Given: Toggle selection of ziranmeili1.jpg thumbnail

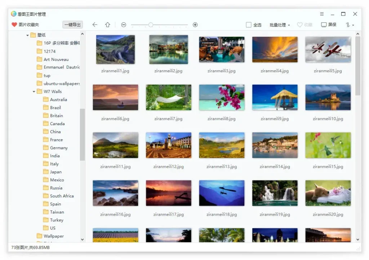Looking at the screenshot, I should (115, 49).
